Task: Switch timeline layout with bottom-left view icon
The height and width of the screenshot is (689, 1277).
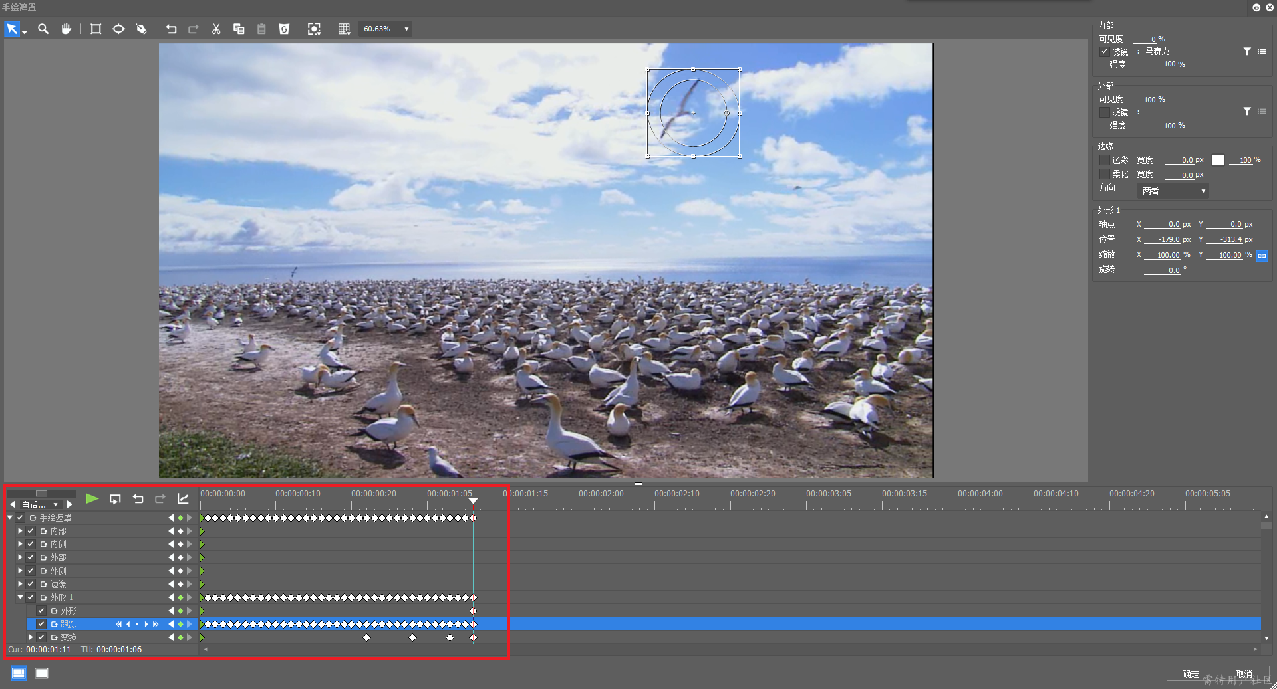Action: coord(17,673)
